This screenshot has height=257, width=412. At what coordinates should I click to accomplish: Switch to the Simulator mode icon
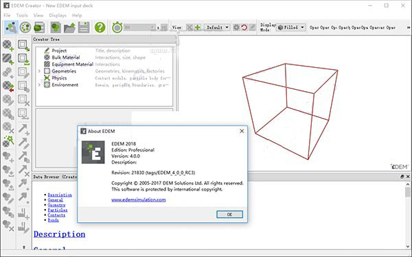pyautogui.click(x=25, y=27)
